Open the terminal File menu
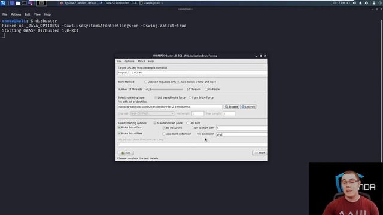Image resolution: width=383 pixels, height=215 pixels. (5, 14)
